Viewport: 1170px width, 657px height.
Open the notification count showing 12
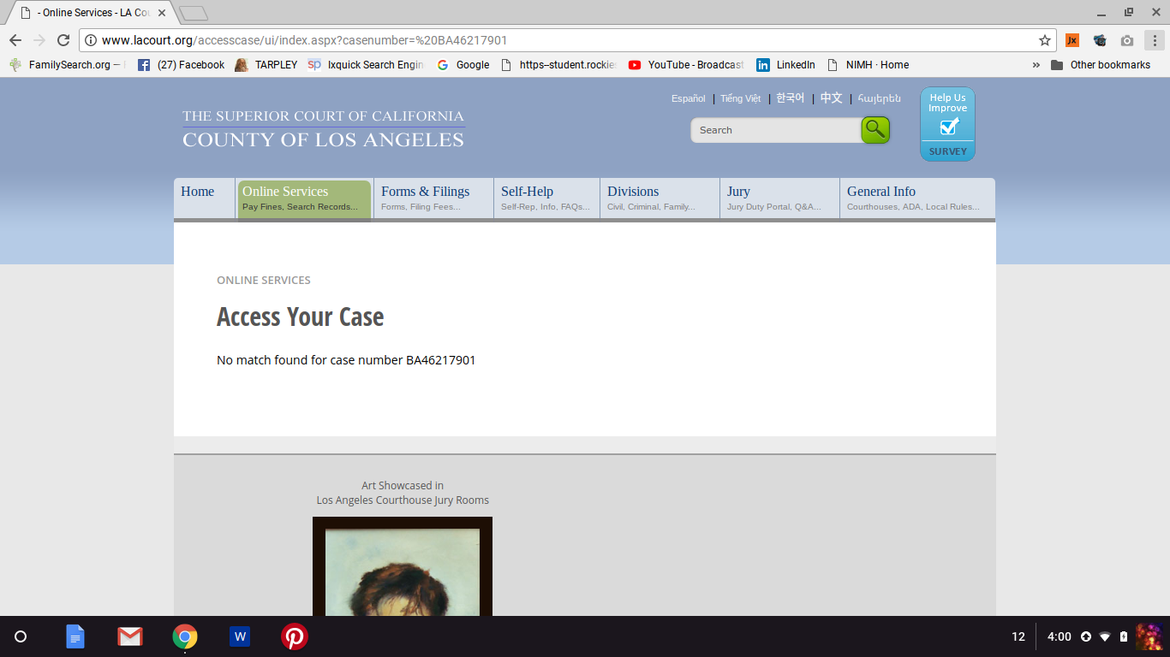(x=1018, y=636)
